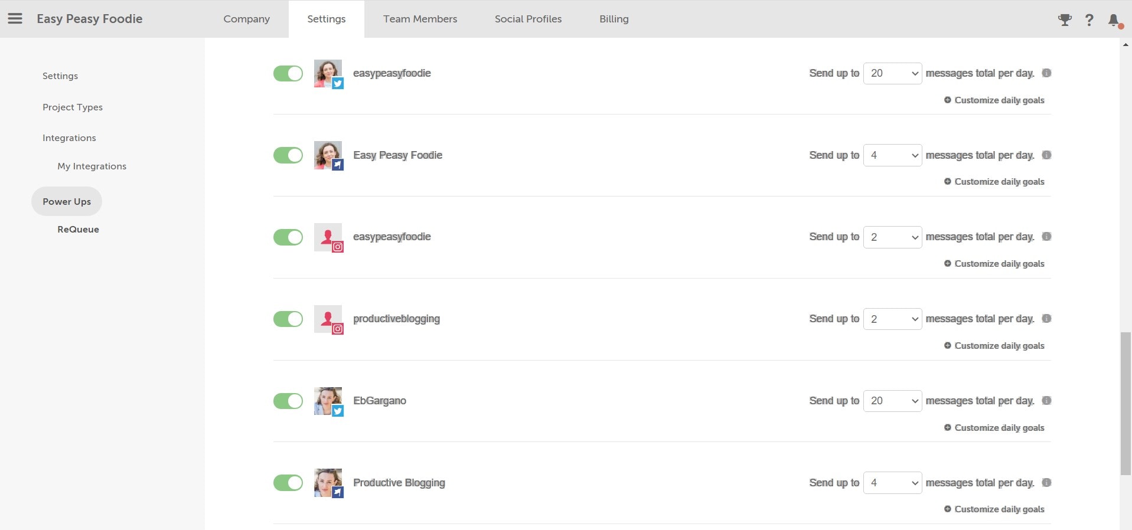Click productiveblogging Instagram avatar

[x=328, y=319]
